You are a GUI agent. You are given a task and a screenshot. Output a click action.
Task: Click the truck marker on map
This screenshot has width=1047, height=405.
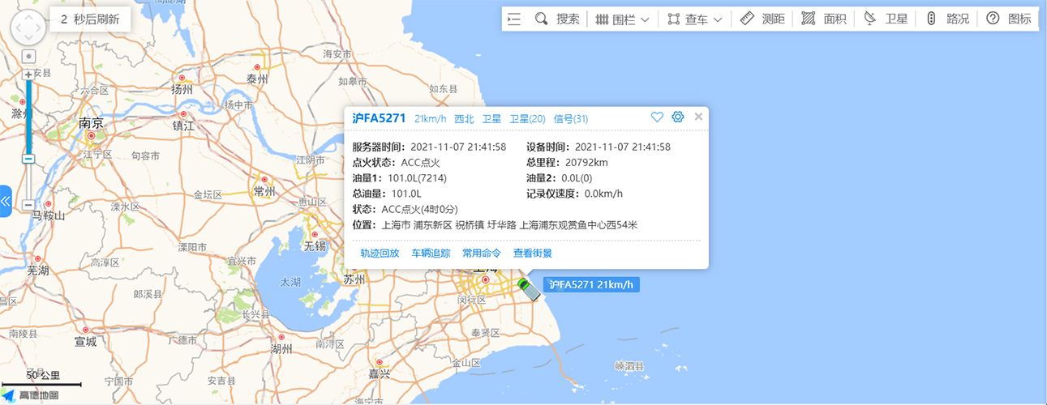click(x=529, y=288)
